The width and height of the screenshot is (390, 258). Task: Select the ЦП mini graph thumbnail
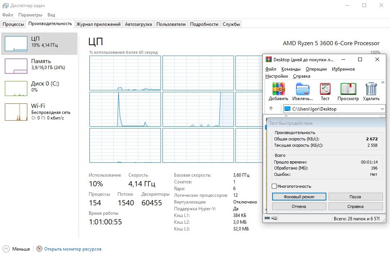click(16, 44)
